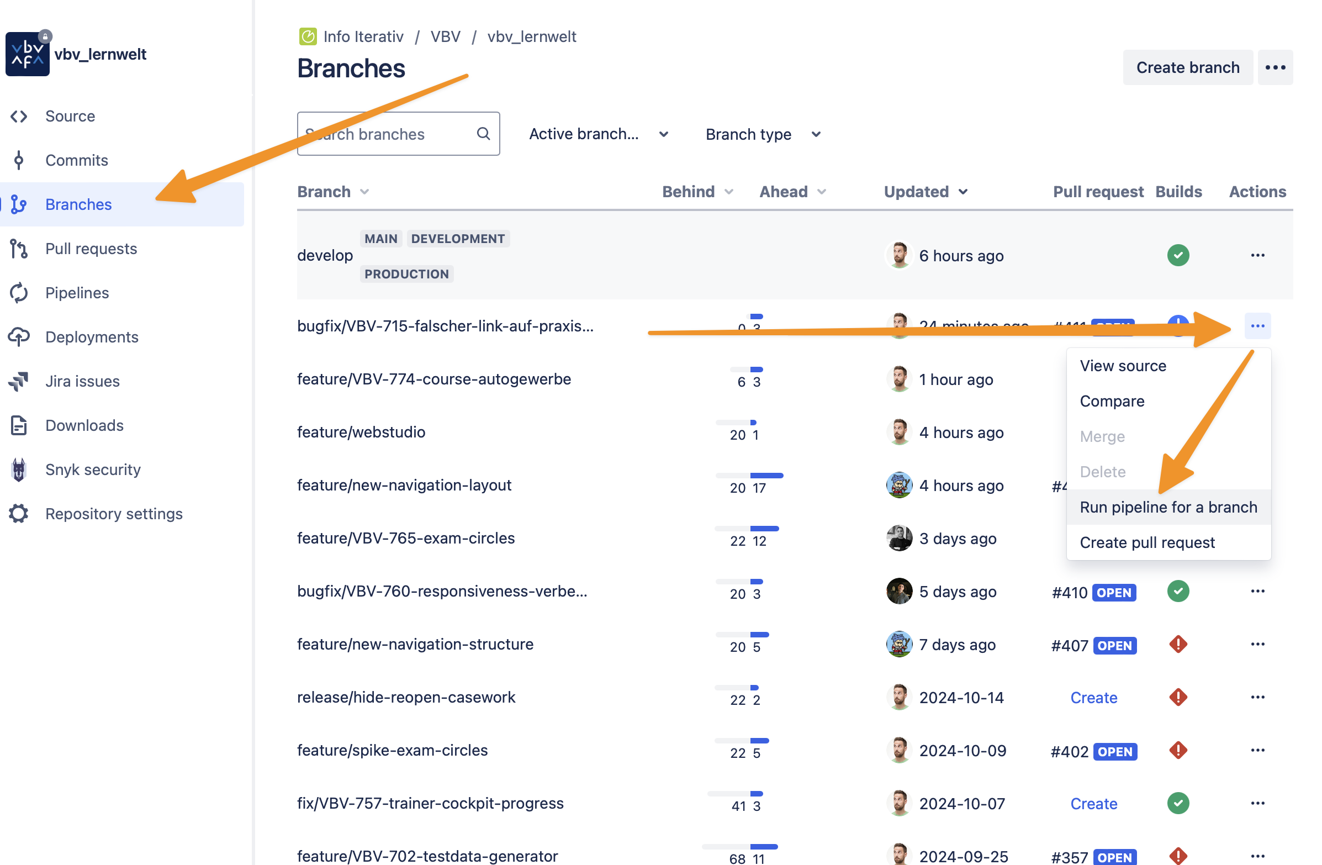Open Jira issues sidebar icon
The width and height of the screenshot is (1322, 865).
pos(19,381)
